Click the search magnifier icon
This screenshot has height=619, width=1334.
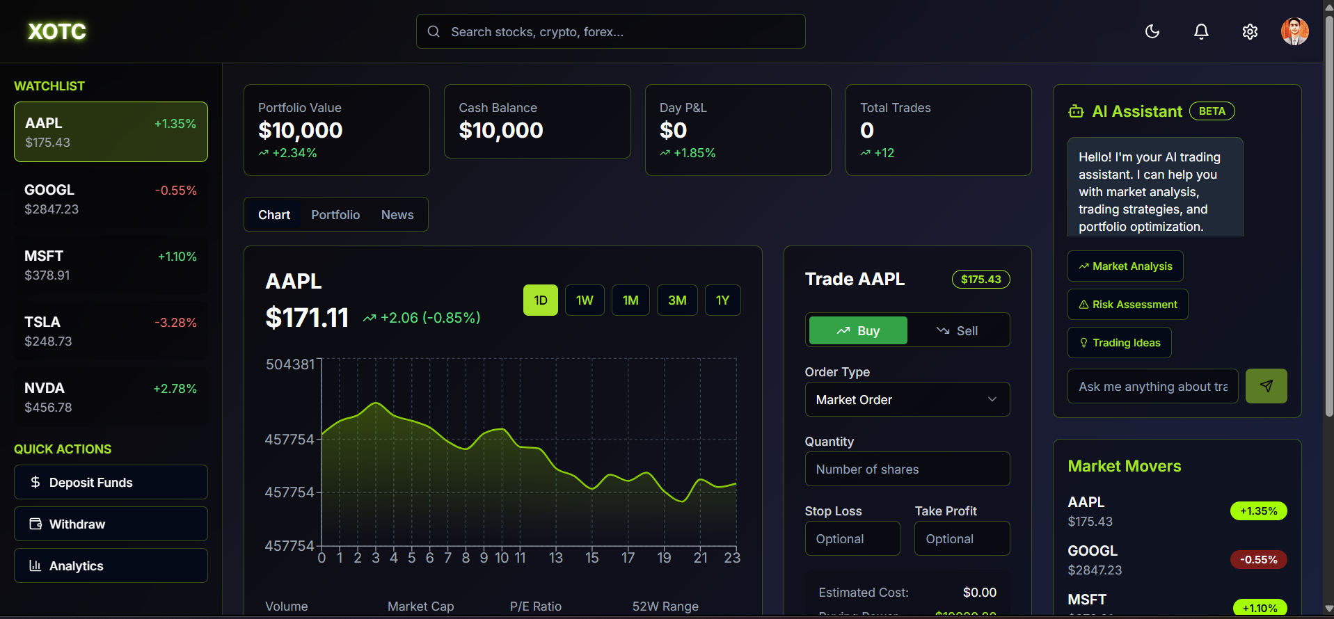(x=434, y=31)
